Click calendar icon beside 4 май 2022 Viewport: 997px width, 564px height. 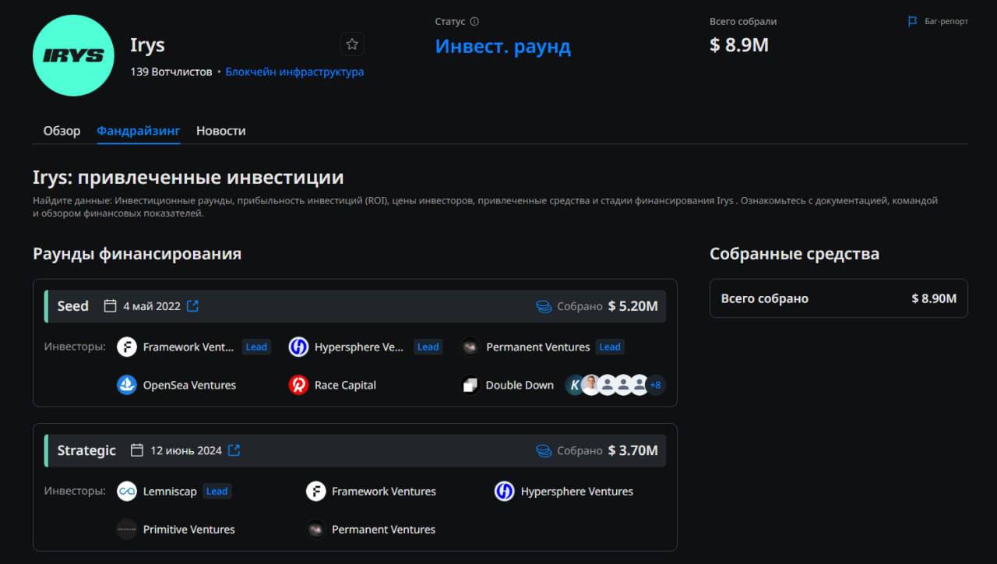111,306
